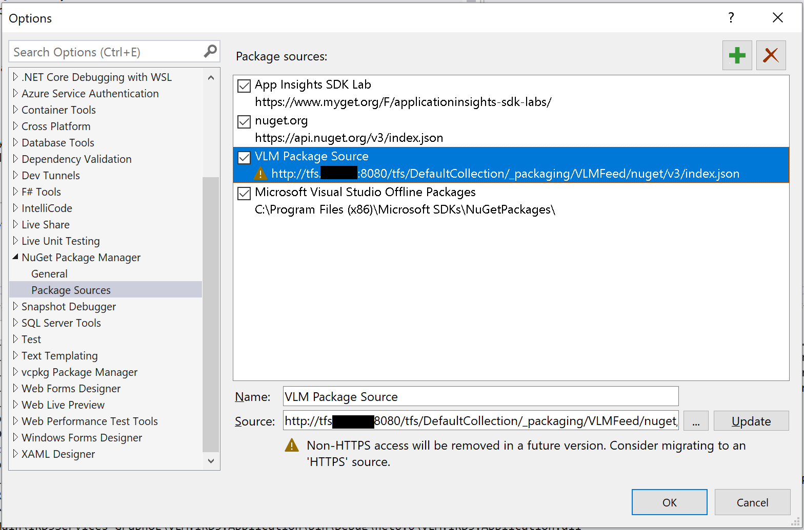Click the warning icon next to VLM source URL
Screen dimensions: 804x530
click(x=261, y=174)
